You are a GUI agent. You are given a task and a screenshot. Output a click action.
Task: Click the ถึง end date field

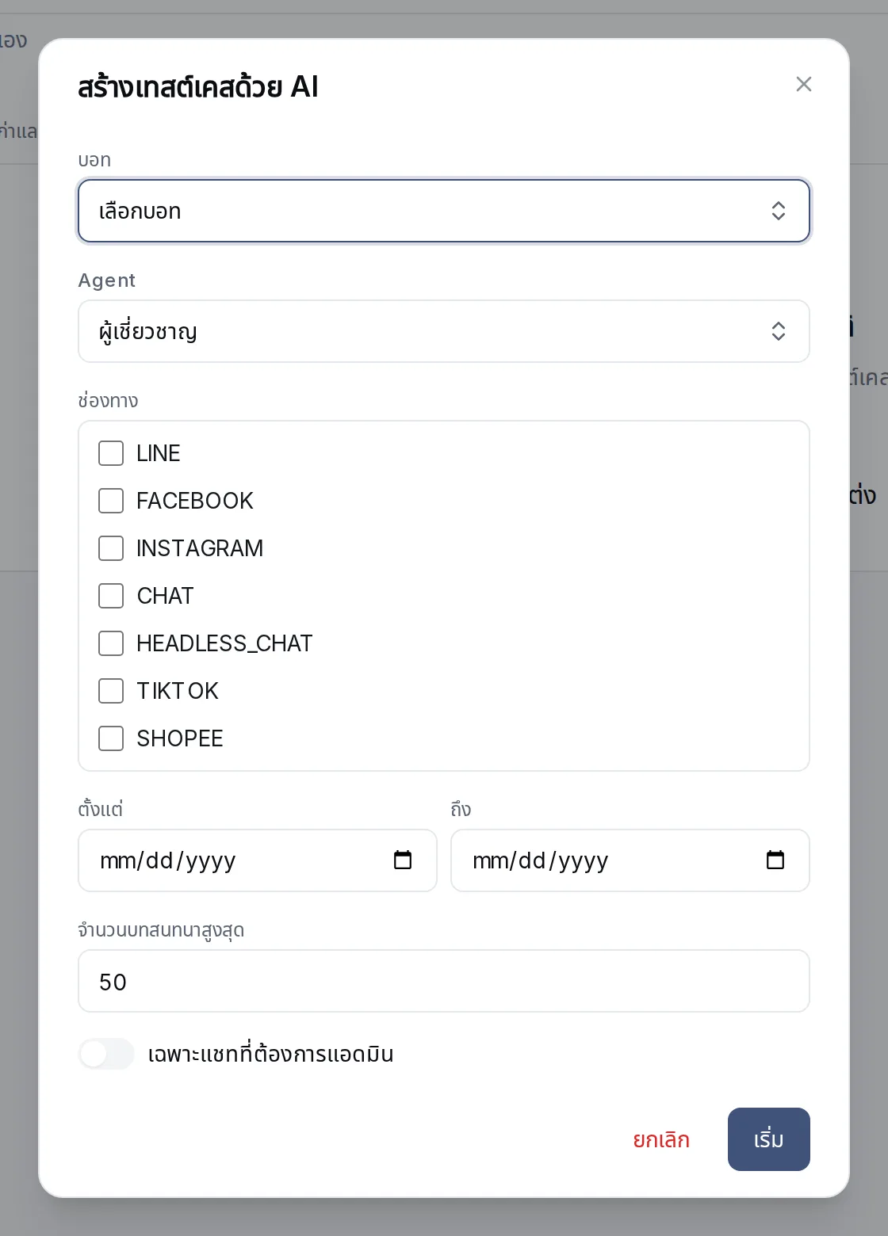tap(630, 860)
